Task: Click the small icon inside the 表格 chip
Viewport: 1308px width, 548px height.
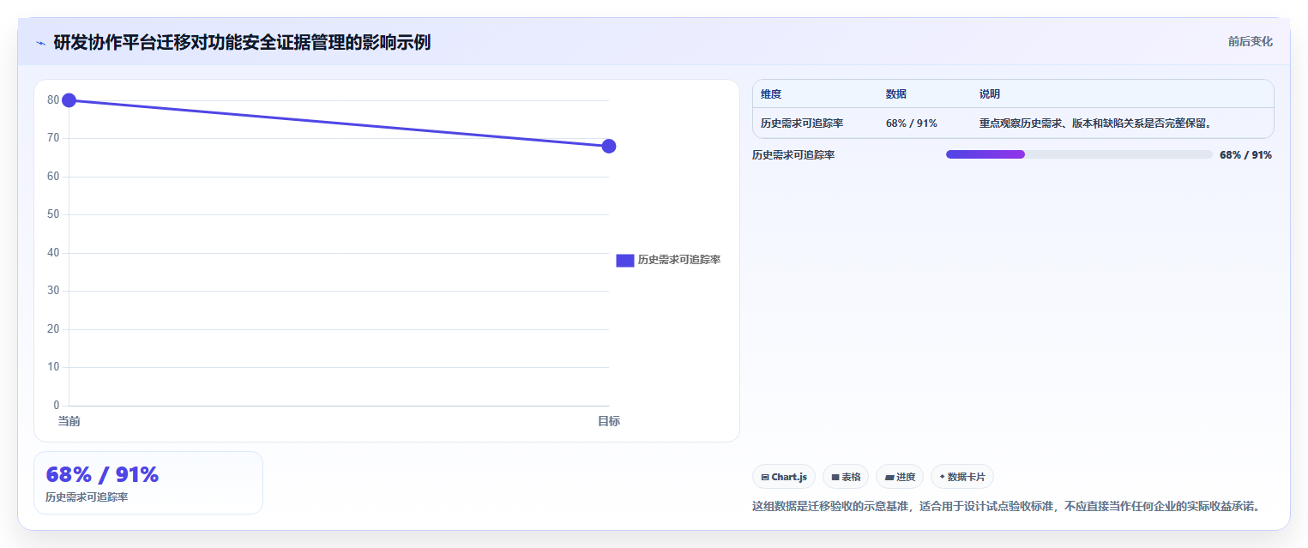Action: tap(835, 477)
